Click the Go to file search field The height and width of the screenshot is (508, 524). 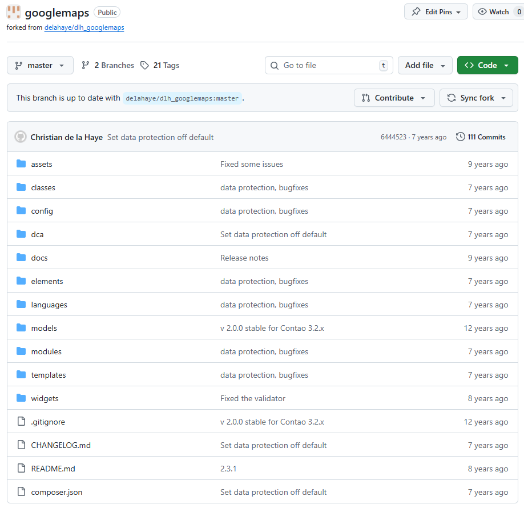(328, 66)
